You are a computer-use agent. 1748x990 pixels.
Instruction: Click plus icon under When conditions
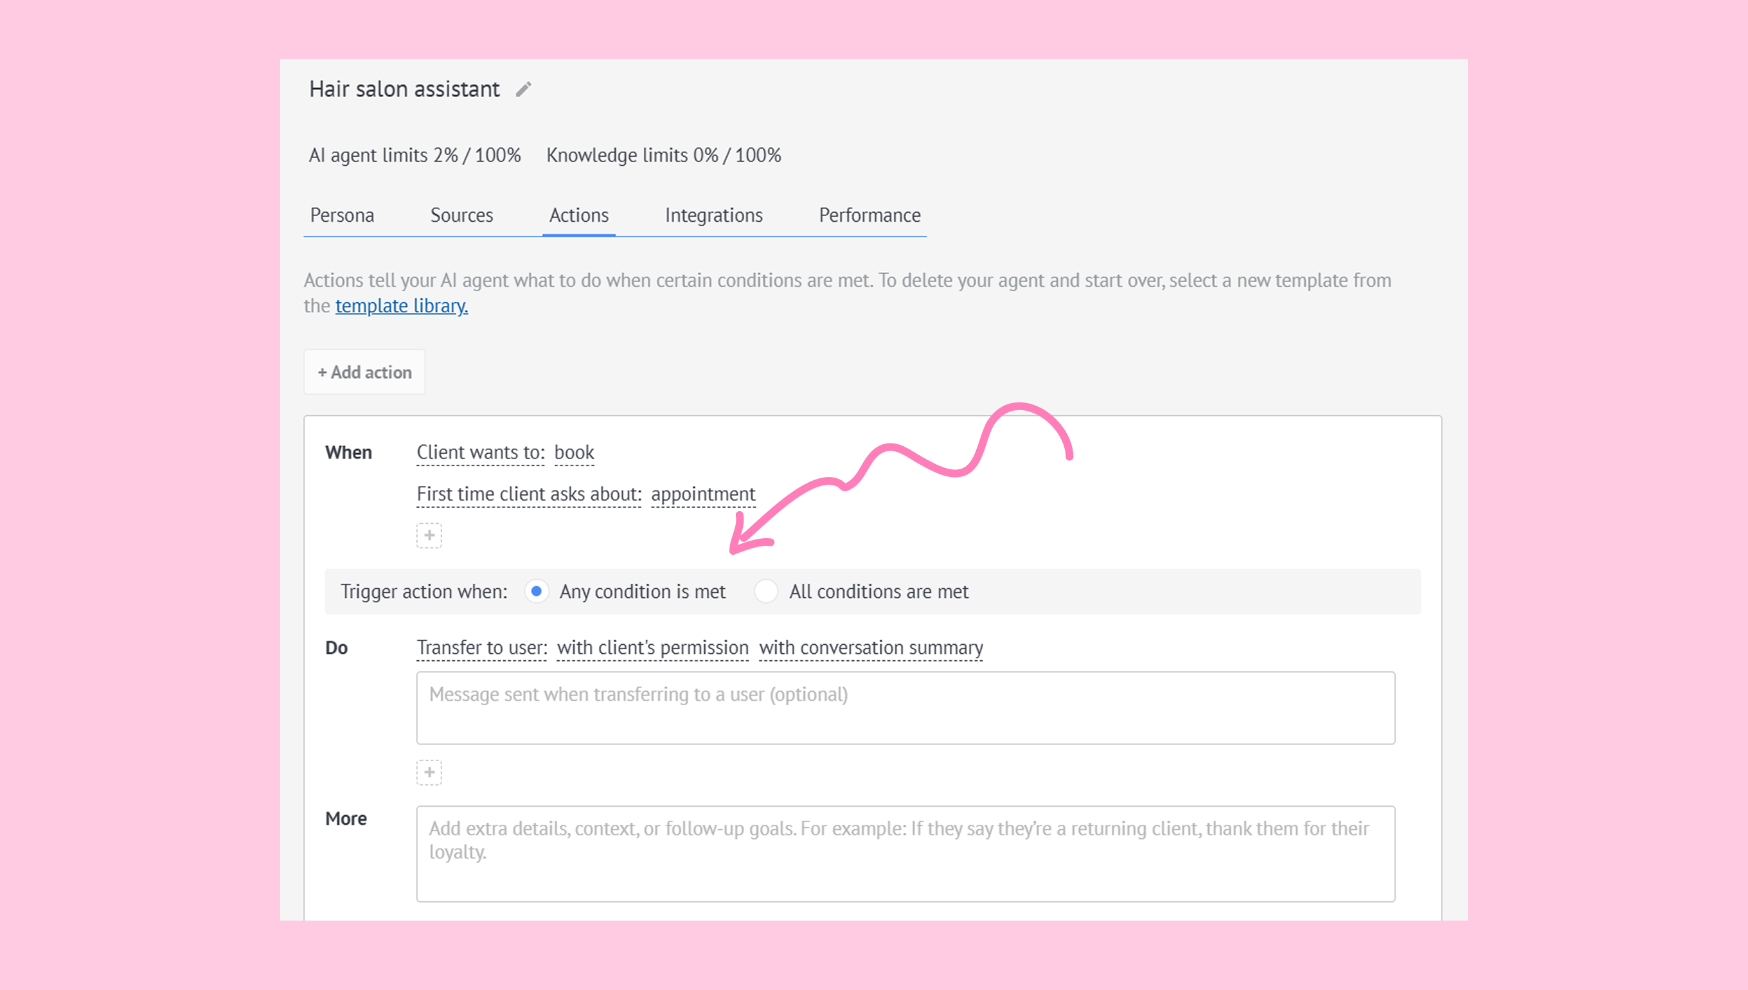tap(429, 535)
